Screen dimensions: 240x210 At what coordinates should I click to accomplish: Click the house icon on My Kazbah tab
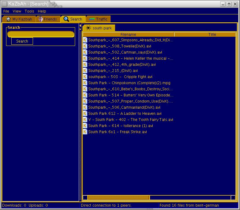8,19
